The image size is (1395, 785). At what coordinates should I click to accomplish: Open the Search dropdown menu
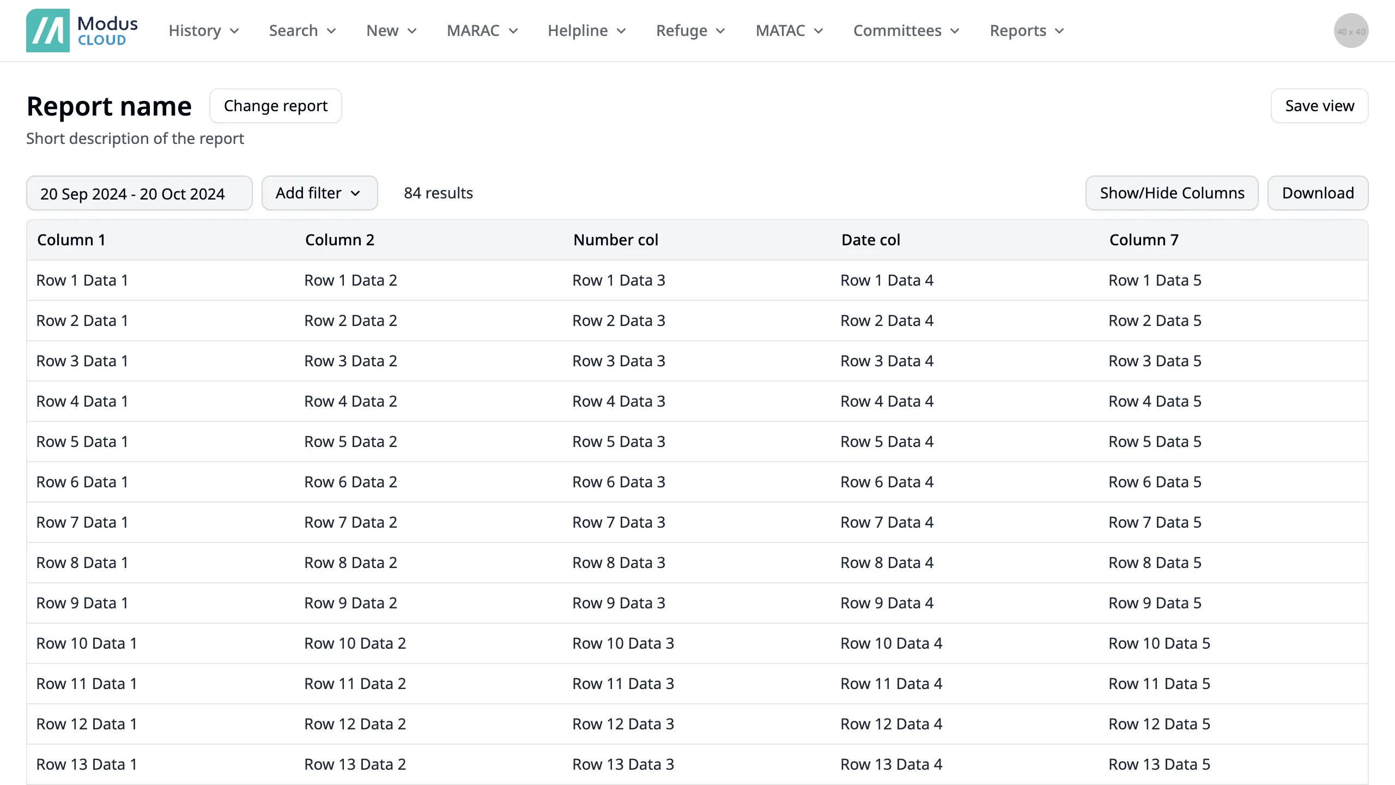(x=302, y=31)
